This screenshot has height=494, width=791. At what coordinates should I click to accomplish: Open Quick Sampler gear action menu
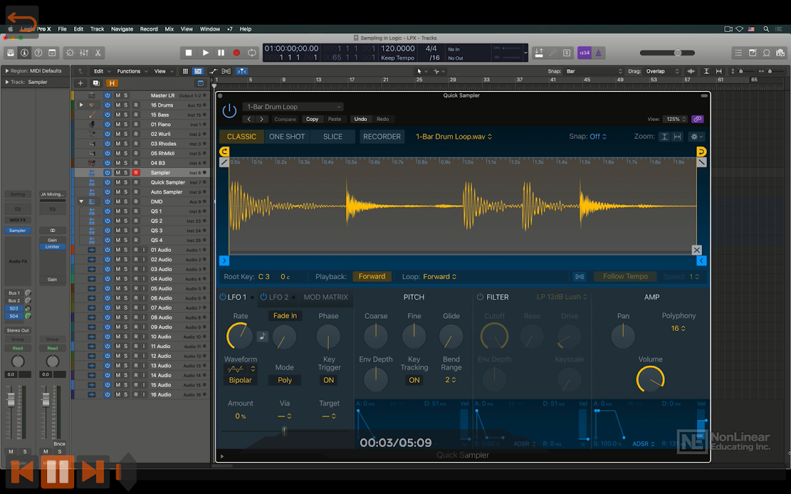coord(696,136)
